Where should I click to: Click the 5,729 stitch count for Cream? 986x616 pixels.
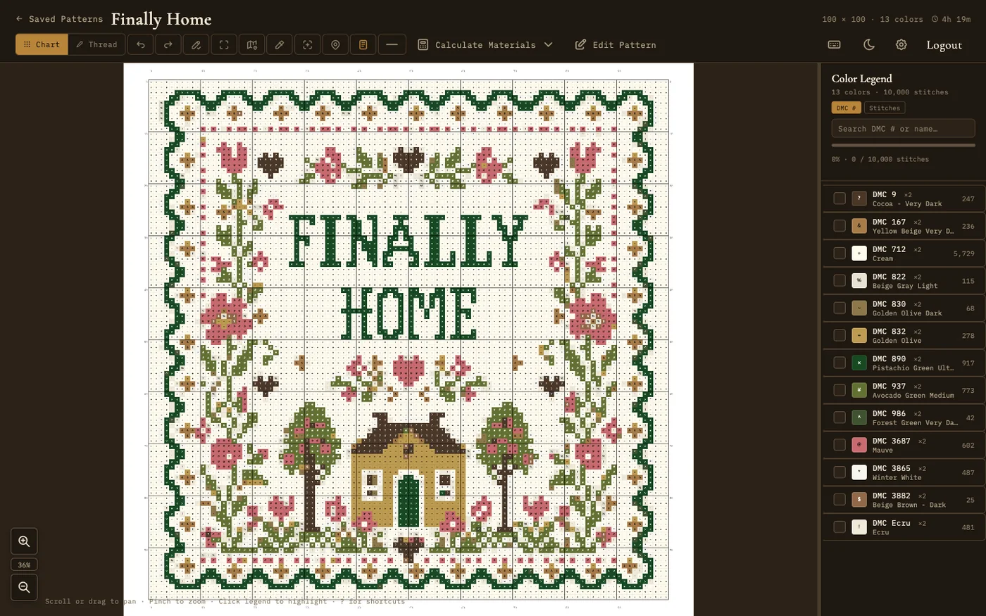(x=963, y=253)
